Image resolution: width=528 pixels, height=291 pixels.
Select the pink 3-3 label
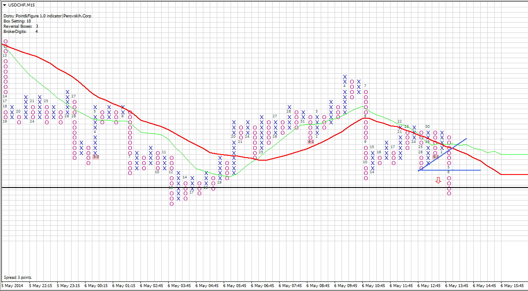click(x=96, y=157)
